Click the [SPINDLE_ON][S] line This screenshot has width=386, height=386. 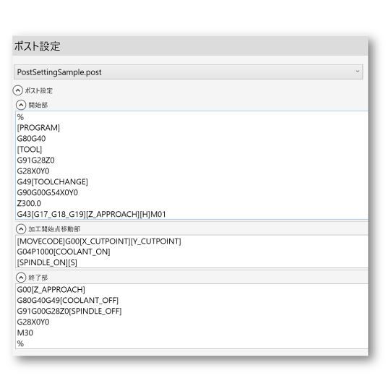pyautogui.click(x=47, y=262)
